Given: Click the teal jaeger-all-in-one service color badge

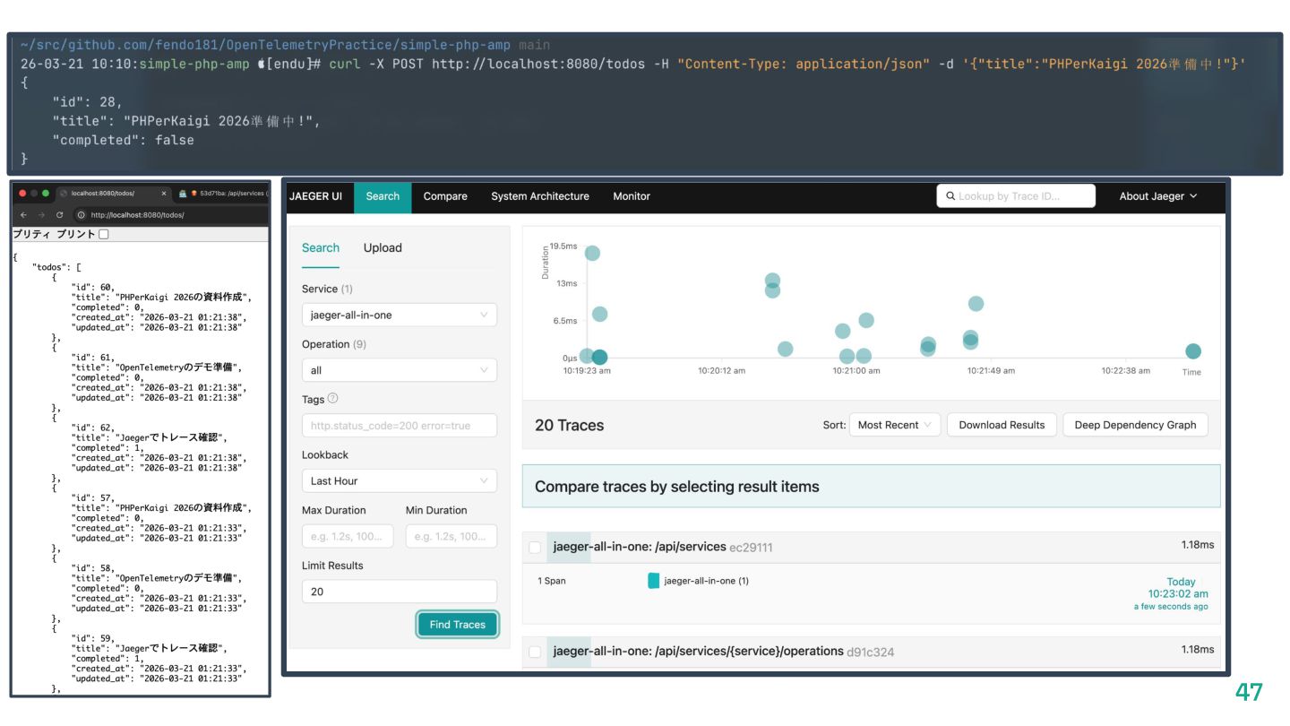Looking at the screenshot, I should click(x=653, y=581).
